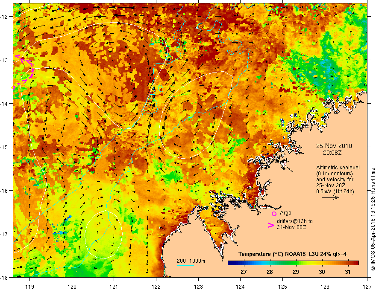This screenshot has width=376, height=290.
Task: Click the magenta drifters arrowhead legend symbol
Action: [271, 225]
